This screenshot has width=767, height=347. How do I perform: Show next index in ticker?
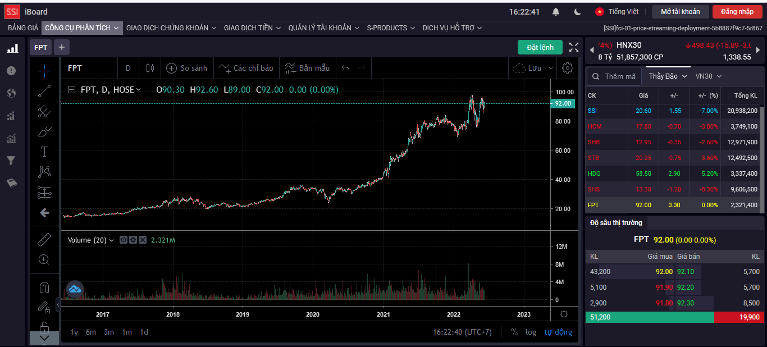click(x=758, y=51)
